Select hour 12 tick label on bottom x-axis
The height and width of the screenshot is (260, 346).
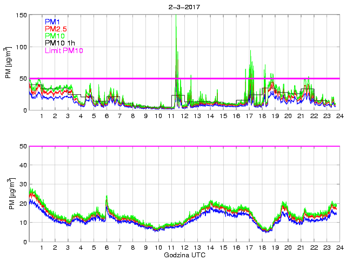click(184, 248)
